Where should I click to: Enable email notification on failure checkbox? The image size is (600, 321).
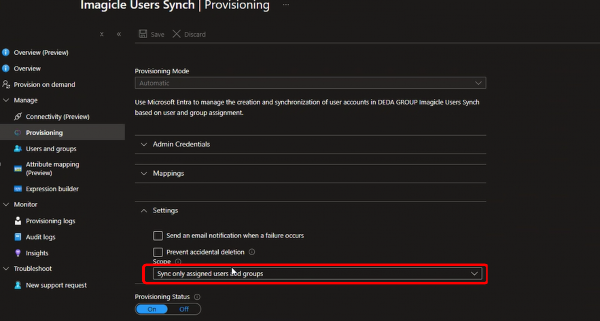point(158,236)
